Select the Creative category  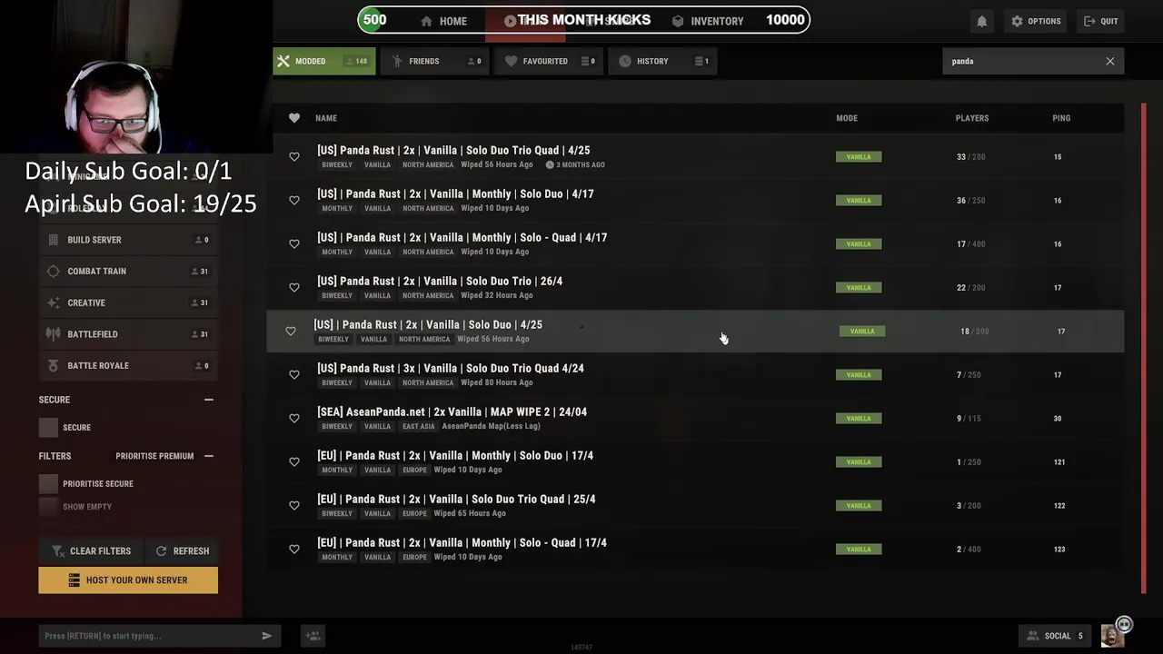point(128,302)
